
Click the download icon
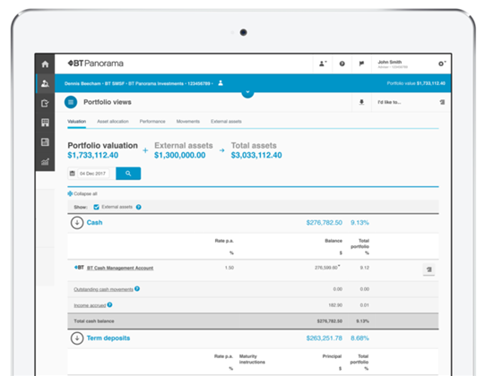pyautogui.click(x=361, y=102)
